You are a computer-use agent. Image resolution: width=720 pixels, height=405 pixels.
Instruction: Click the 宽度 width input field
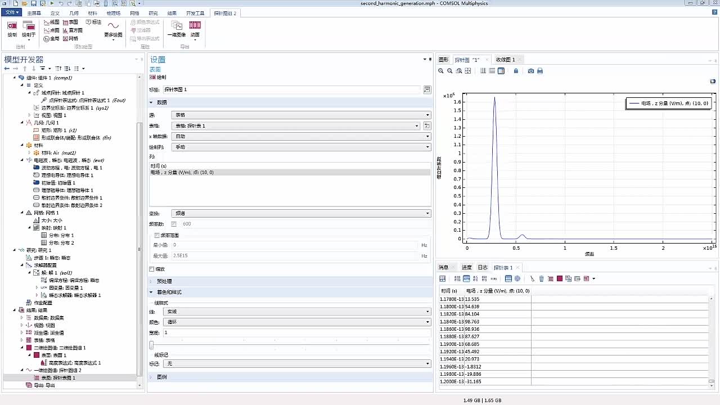click(296, 332)
